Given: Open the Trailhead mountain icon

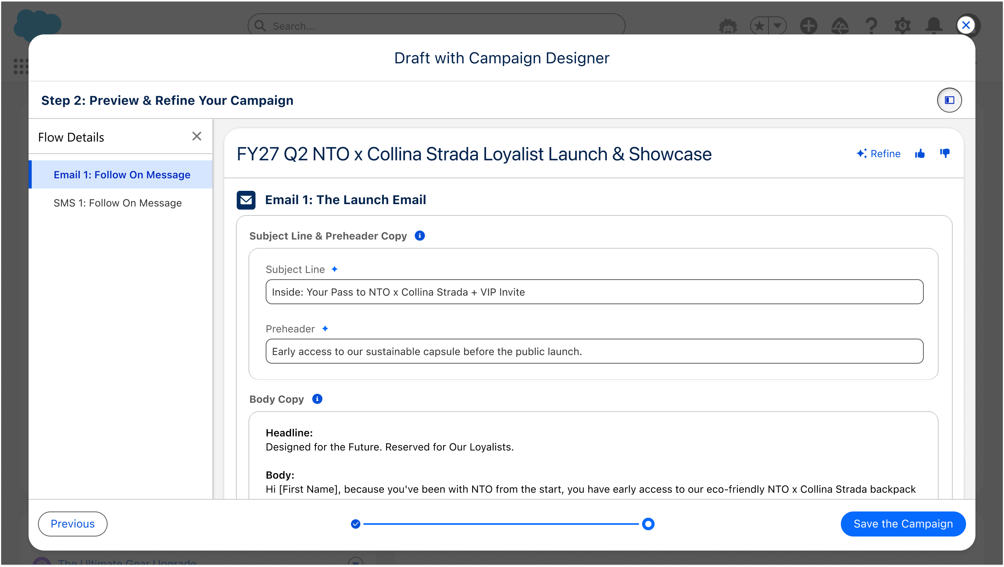Looking at the screenshot, I should [840, 26].
